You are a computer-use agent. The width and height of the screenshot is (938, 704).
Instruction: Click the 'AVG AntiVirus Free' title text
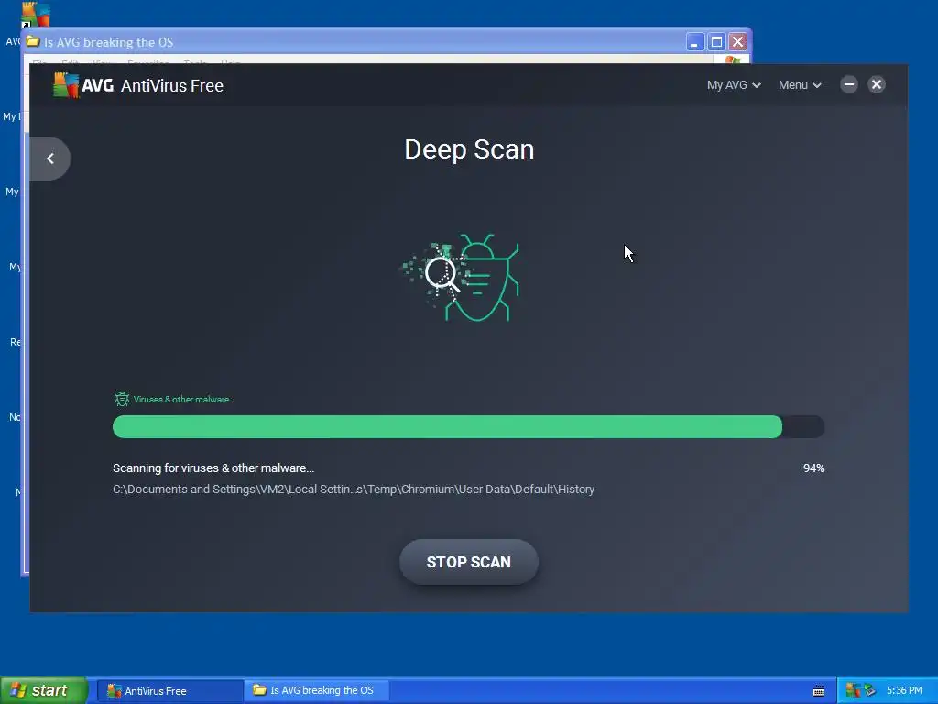tap(152, 85)
